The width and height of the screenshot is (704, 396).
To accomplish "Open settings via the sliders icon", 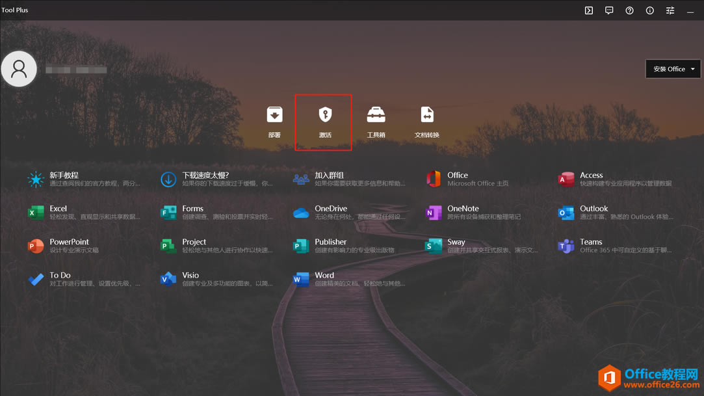I will tap(670, 10).
